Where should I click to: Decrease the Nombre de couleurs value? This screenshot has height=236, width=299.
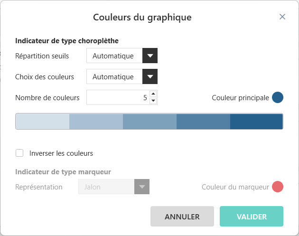coord(153,101)
